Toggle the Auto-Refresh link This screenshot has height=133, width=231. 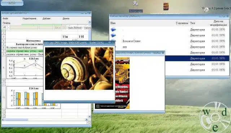click(x=75, y=27)
